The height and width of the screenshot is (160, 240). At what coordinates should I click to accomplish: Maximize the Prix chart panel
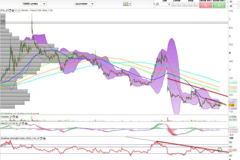pyautogui.click(x=10, y=10)
